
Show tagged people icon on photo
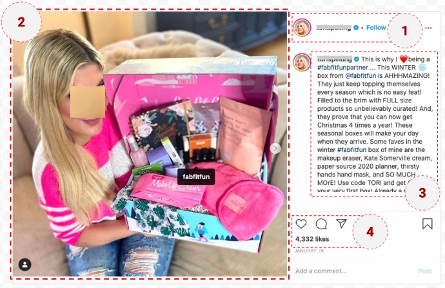[25, 264]
